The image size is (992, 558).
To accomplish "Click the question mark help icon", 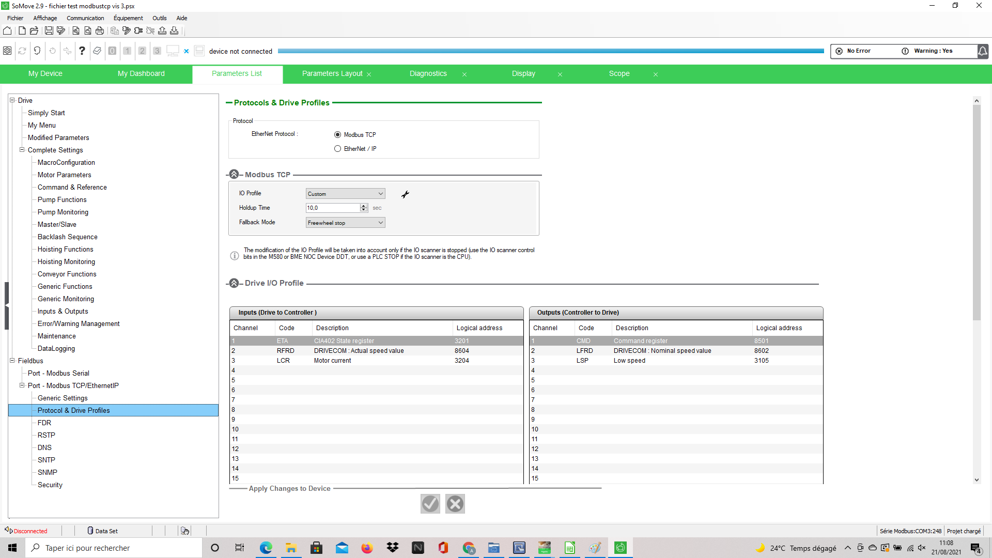I will click(82, 51).
